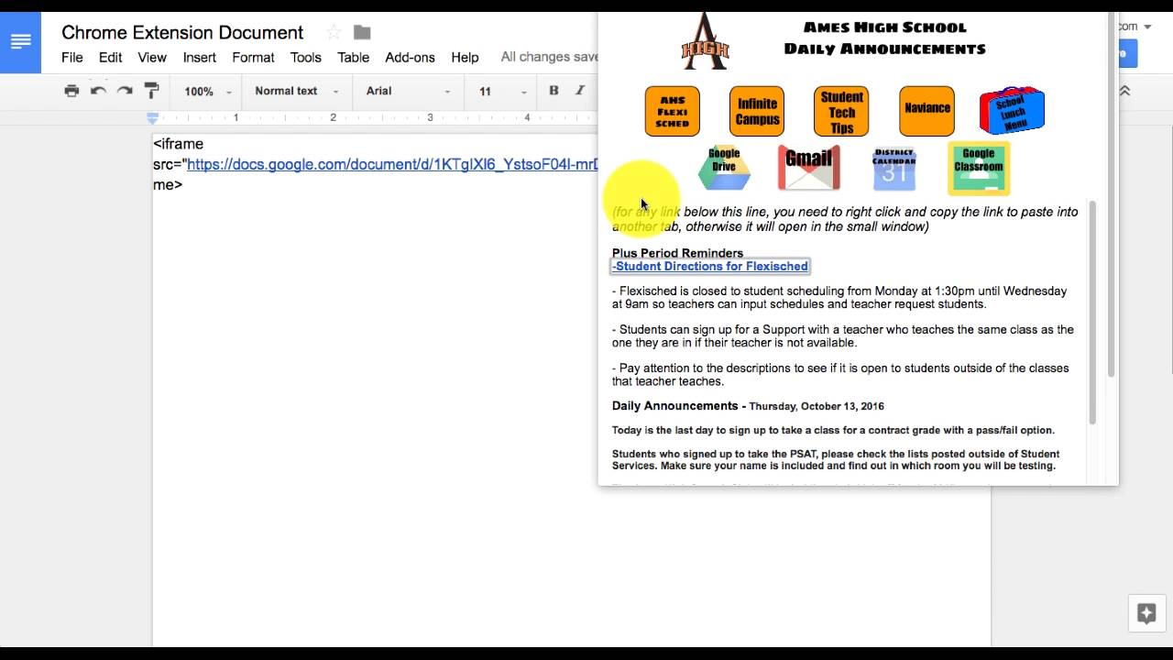Screen dimensions: 1173x660
Task: Open the Google Docs home icon
Action: 20,42
